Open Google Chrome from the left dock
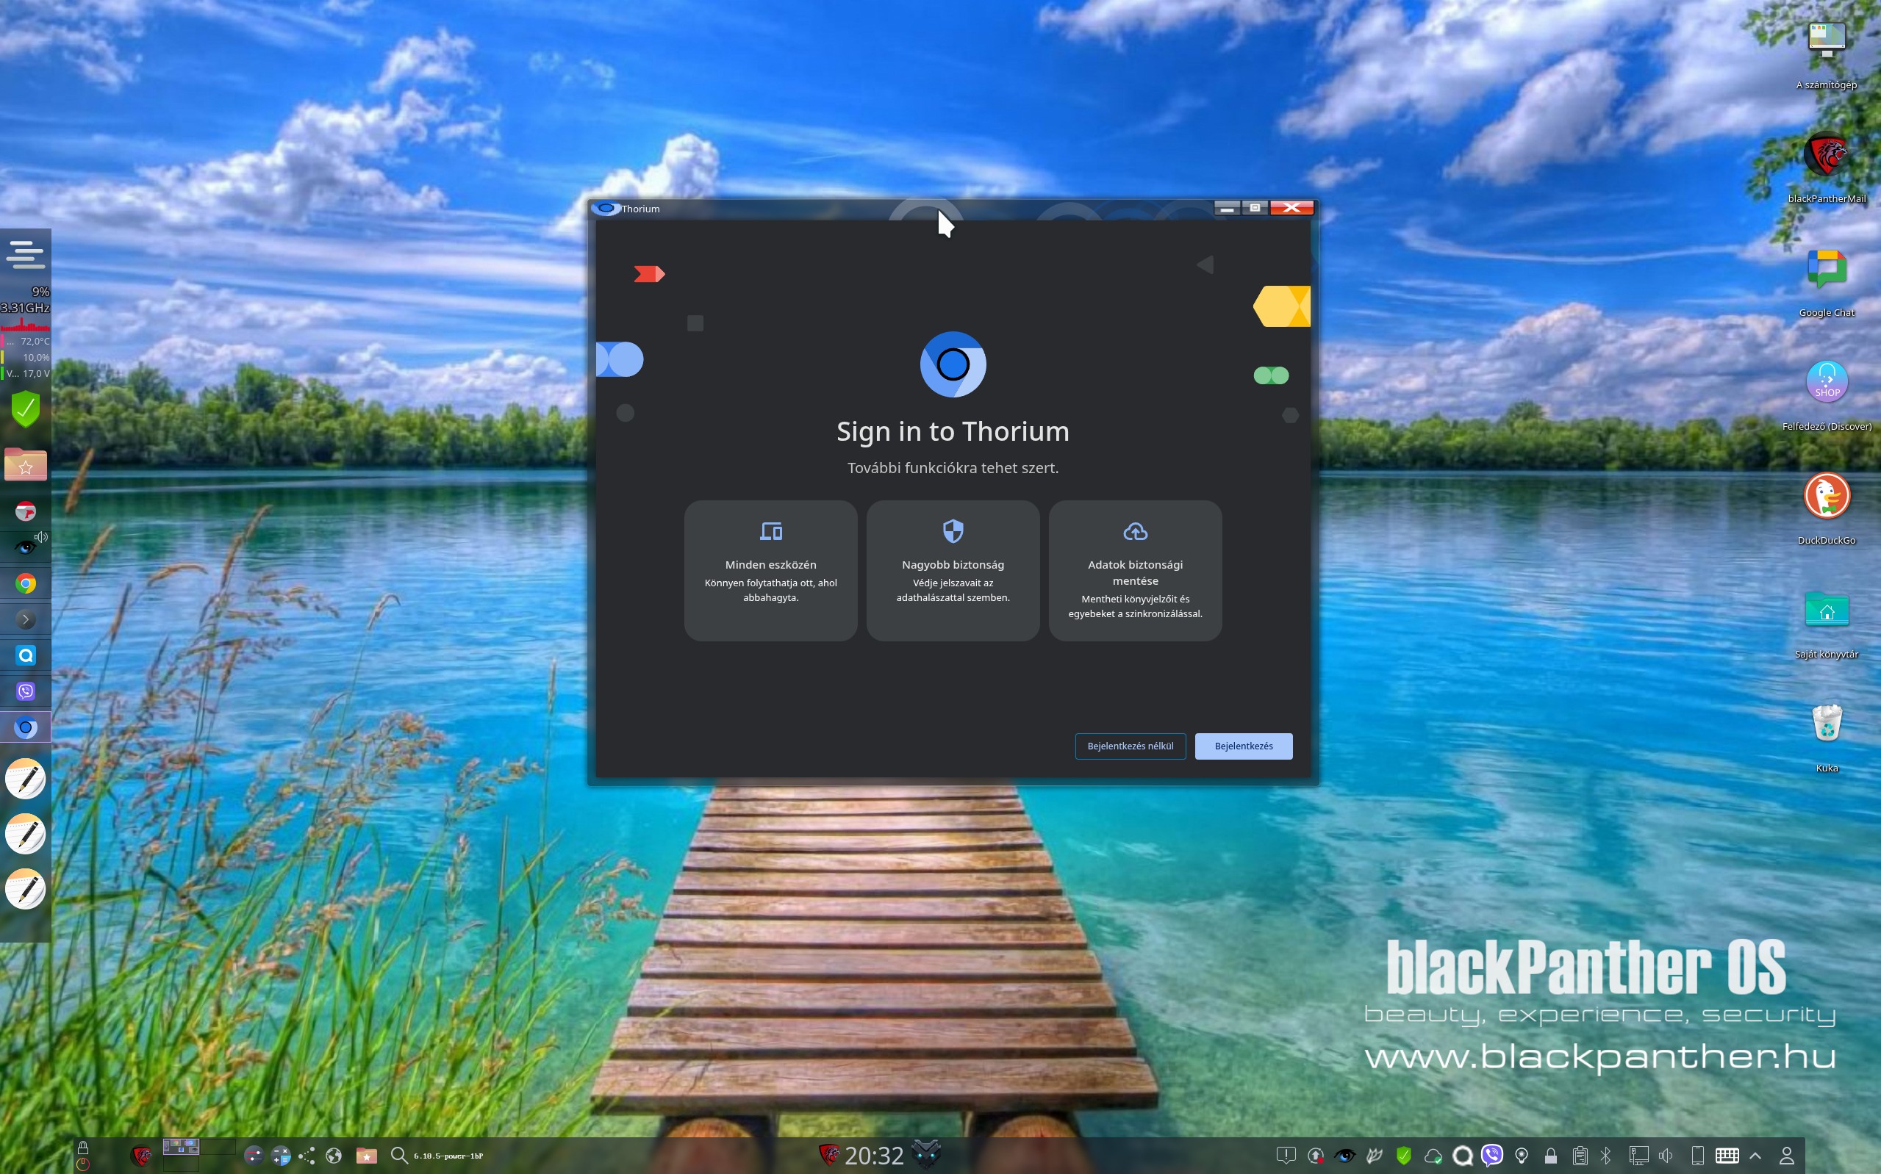The width and height of the screenshot is (1881, 1174). point(26,584)
